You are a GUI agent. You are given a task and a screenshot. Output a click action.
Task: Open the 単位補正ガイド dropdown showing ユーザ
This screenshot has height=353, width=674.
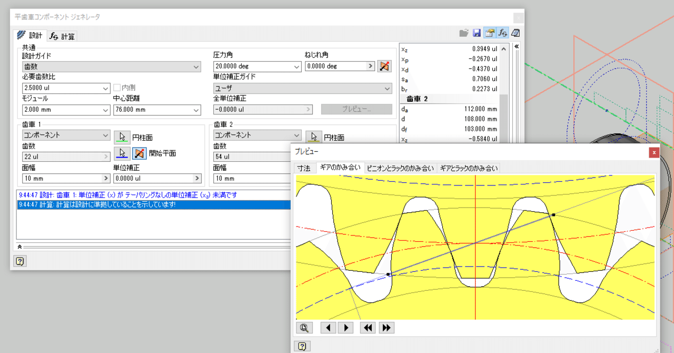(303, 88)
